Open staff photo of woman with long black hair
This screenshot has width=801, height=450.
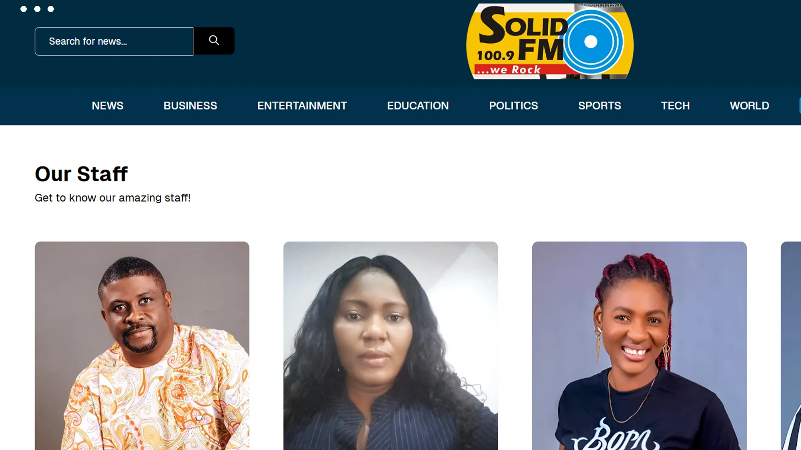[x=390, y=346]
